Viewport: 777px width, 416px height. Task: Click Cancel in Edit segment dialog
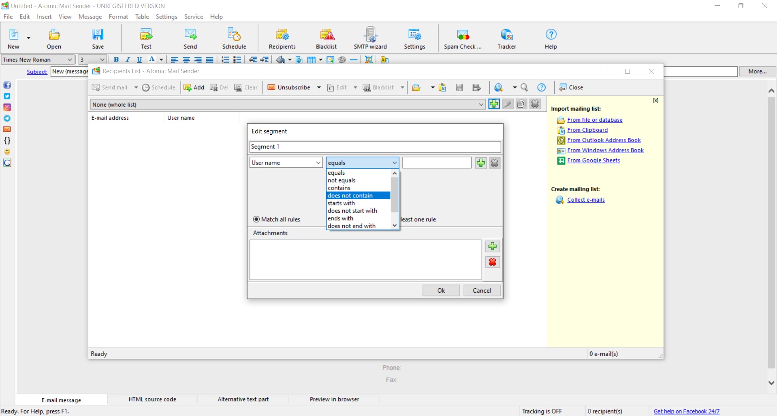pyautogui.click(x=482, y=290)
